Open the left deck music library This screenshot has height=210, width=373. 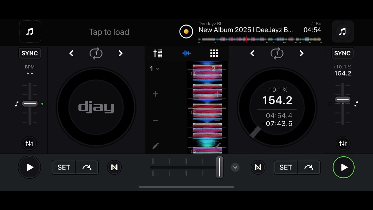click(30, 32)
